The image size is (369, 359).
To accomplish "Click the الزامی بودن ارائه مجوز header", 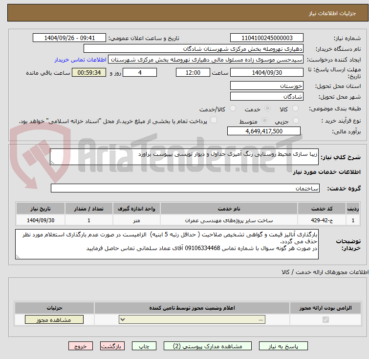I will pyautogui.click(x=326, y=308).
